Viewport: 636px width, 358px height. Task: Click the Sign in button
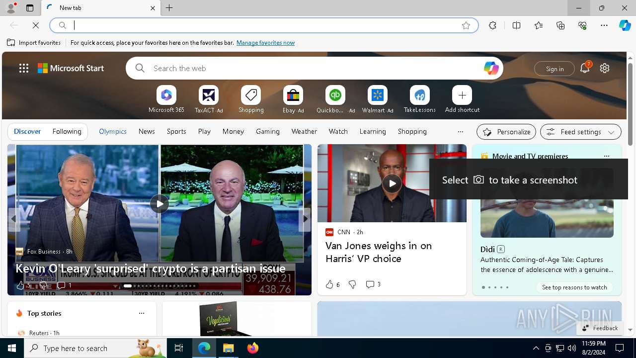[x=555, y=69]
